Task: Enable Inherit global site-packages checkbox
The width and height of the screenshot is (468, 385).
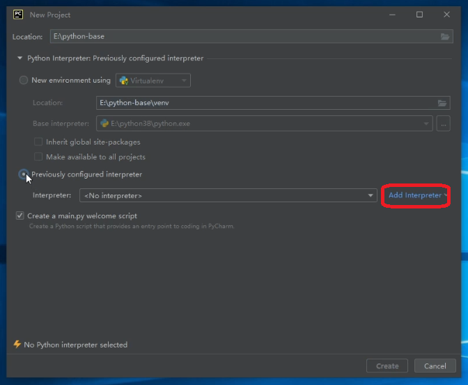Action: click(x=38, y=142)
